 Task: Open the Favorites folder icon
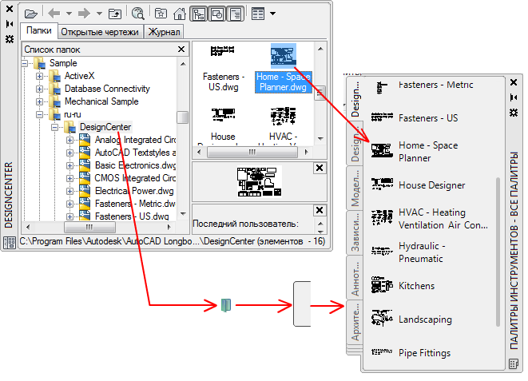click(x=161, y=14)
